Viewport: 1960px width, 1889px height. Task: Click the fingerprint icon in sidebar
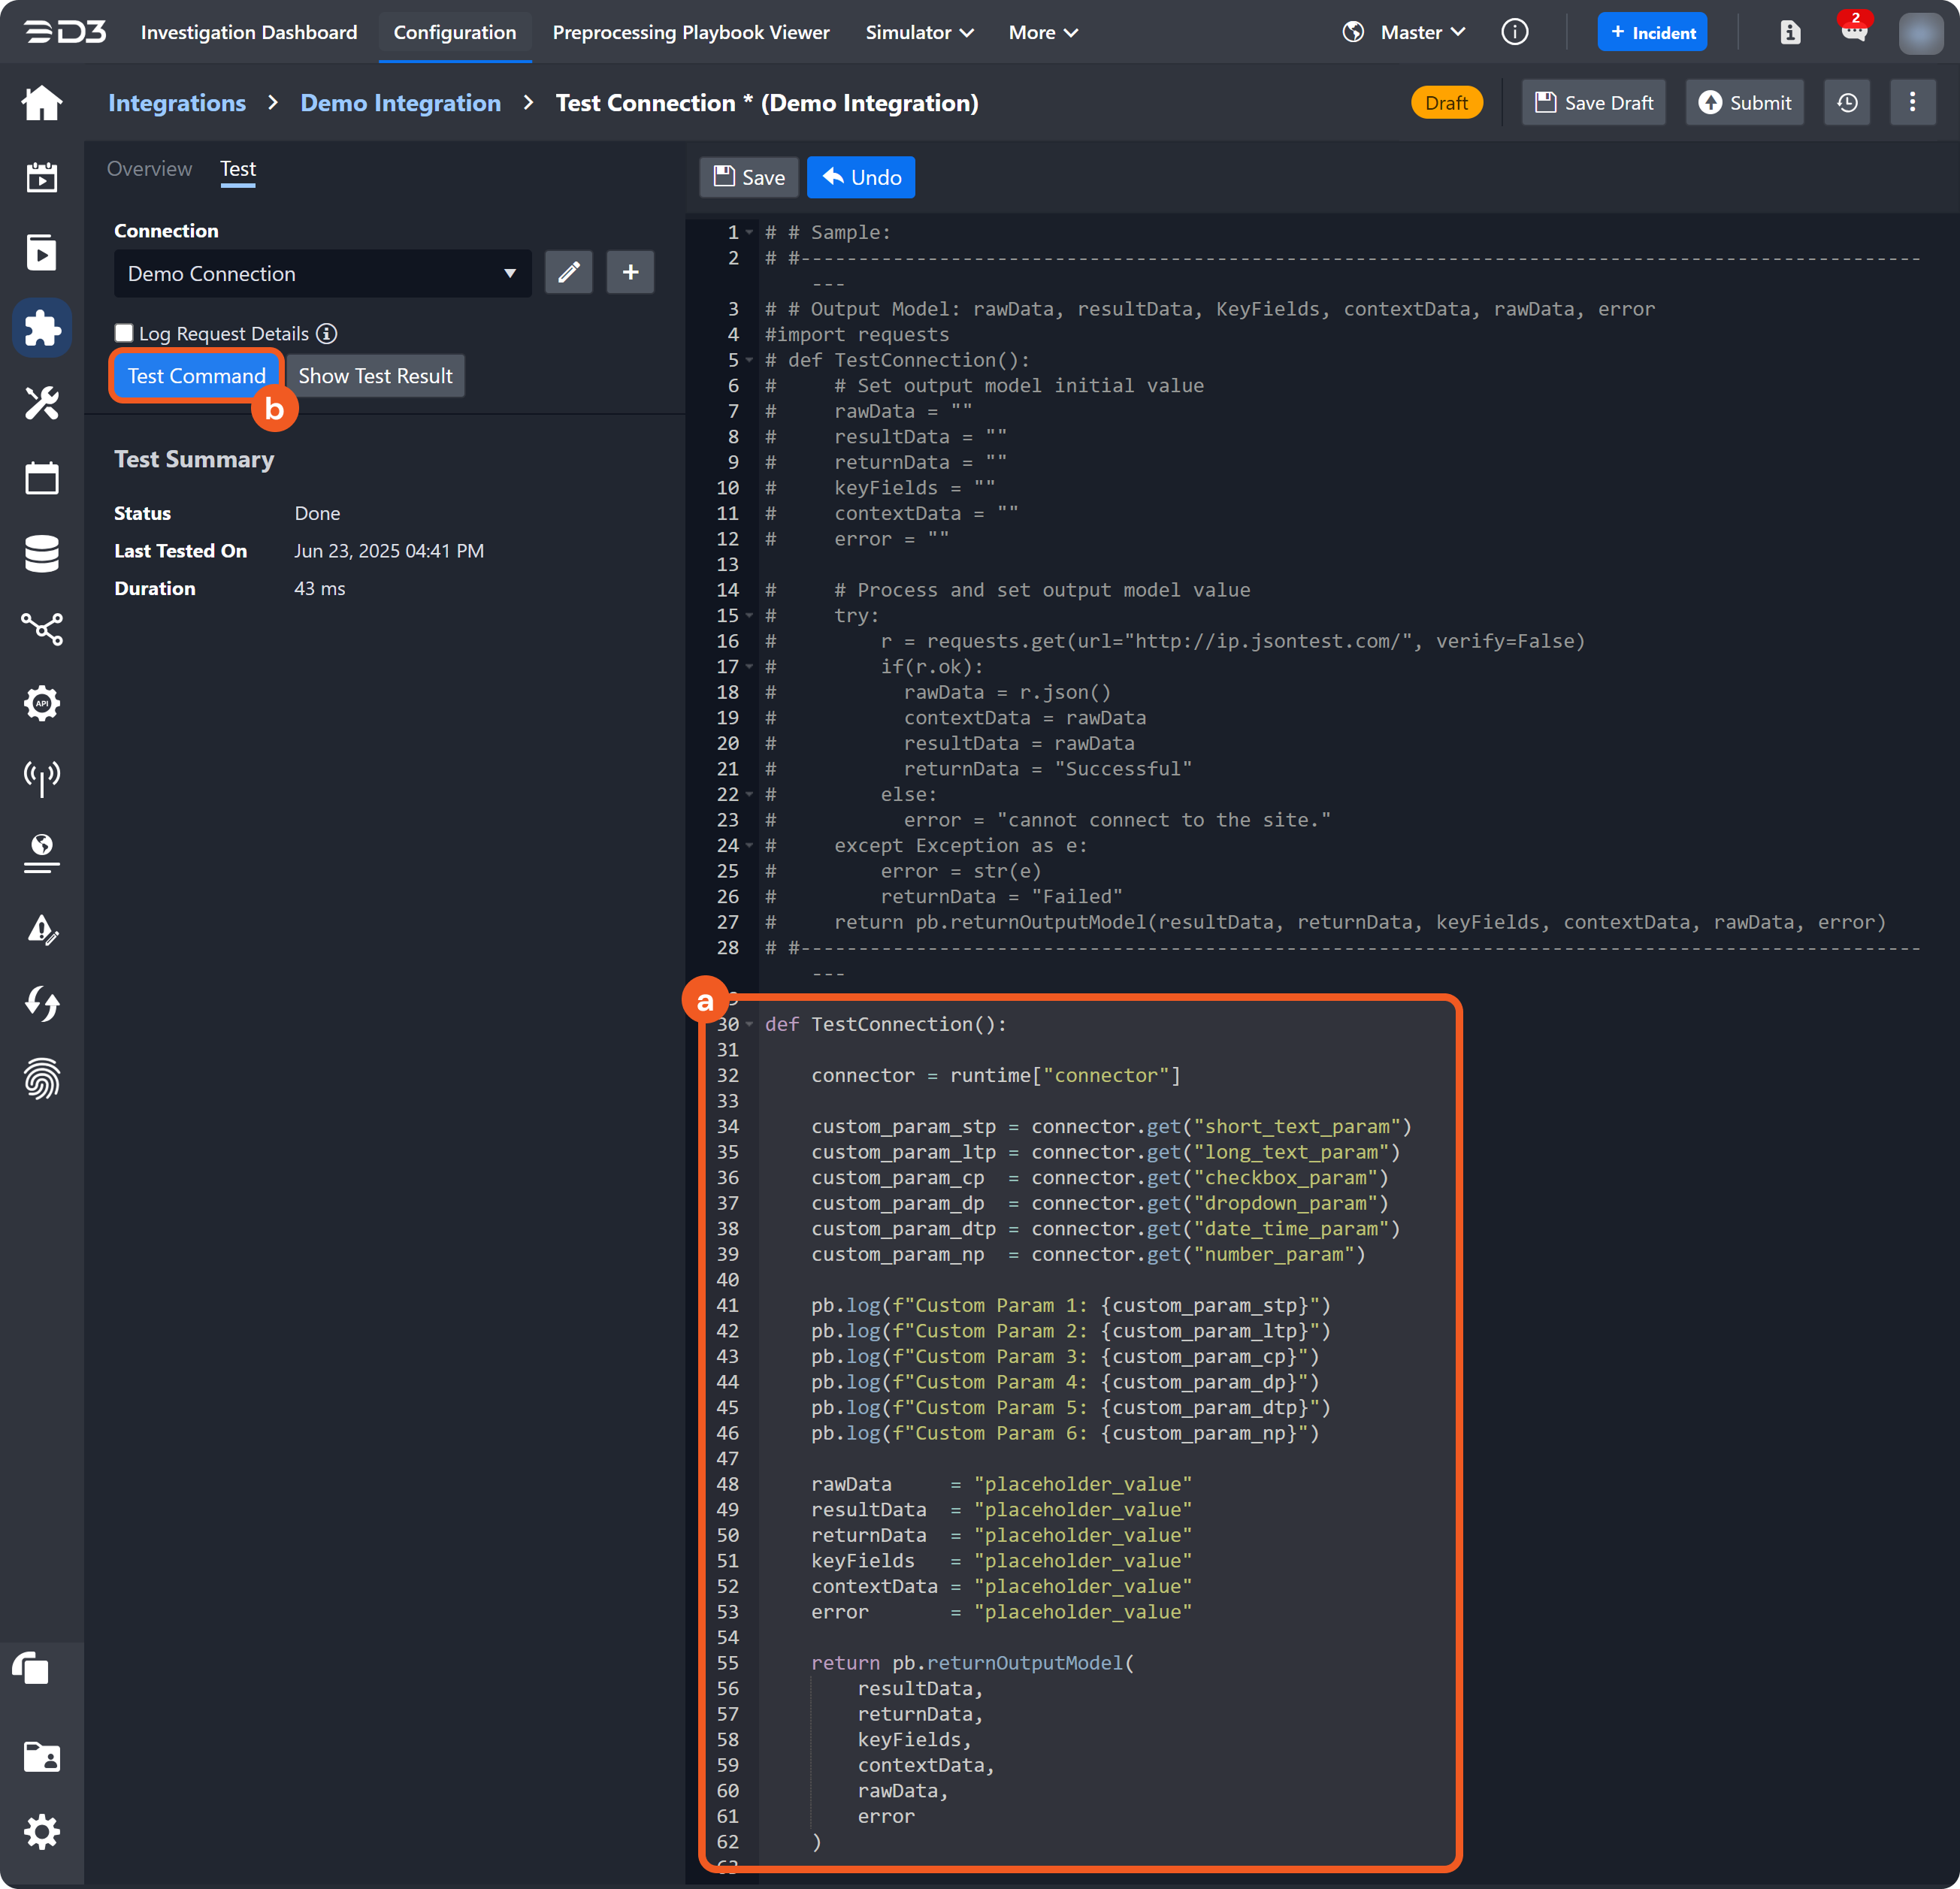tap(42, 1079)
